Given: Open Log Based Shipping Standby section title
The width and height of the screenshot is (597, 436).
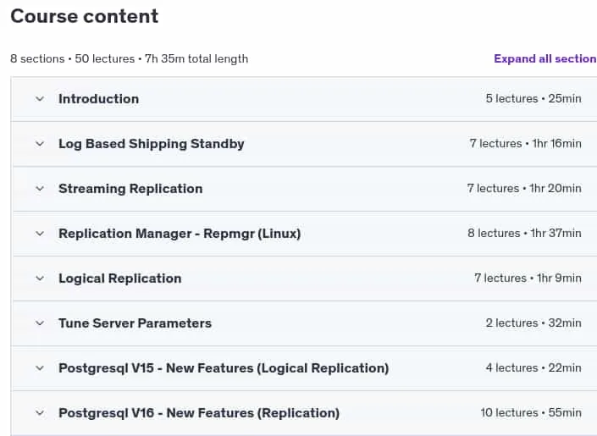Looking at the screenshot, I should click(151, 144).
